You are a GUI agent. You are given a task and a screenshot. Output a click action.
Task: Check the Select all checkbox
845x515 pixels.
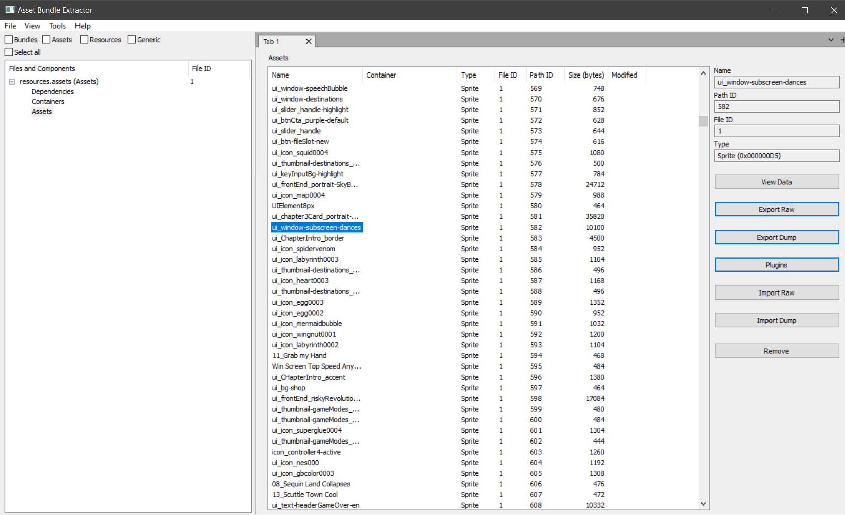click(9, 52)
